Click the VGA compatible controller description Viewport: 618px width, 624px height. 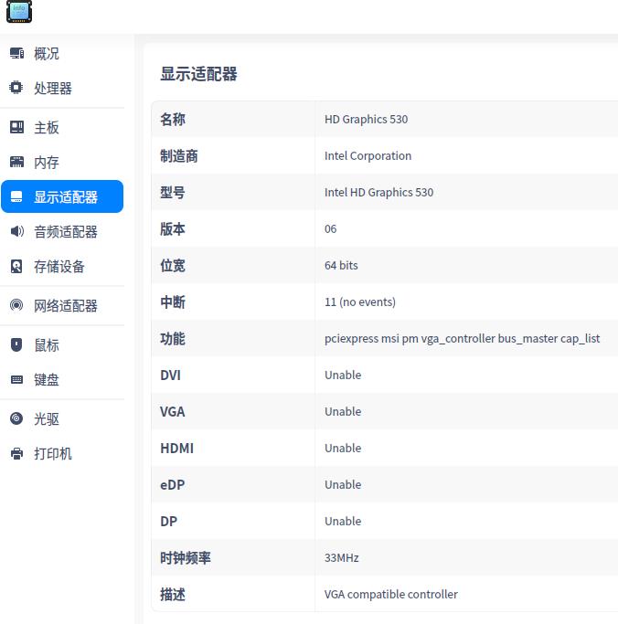pyautogui.click(x=390, y=595)
